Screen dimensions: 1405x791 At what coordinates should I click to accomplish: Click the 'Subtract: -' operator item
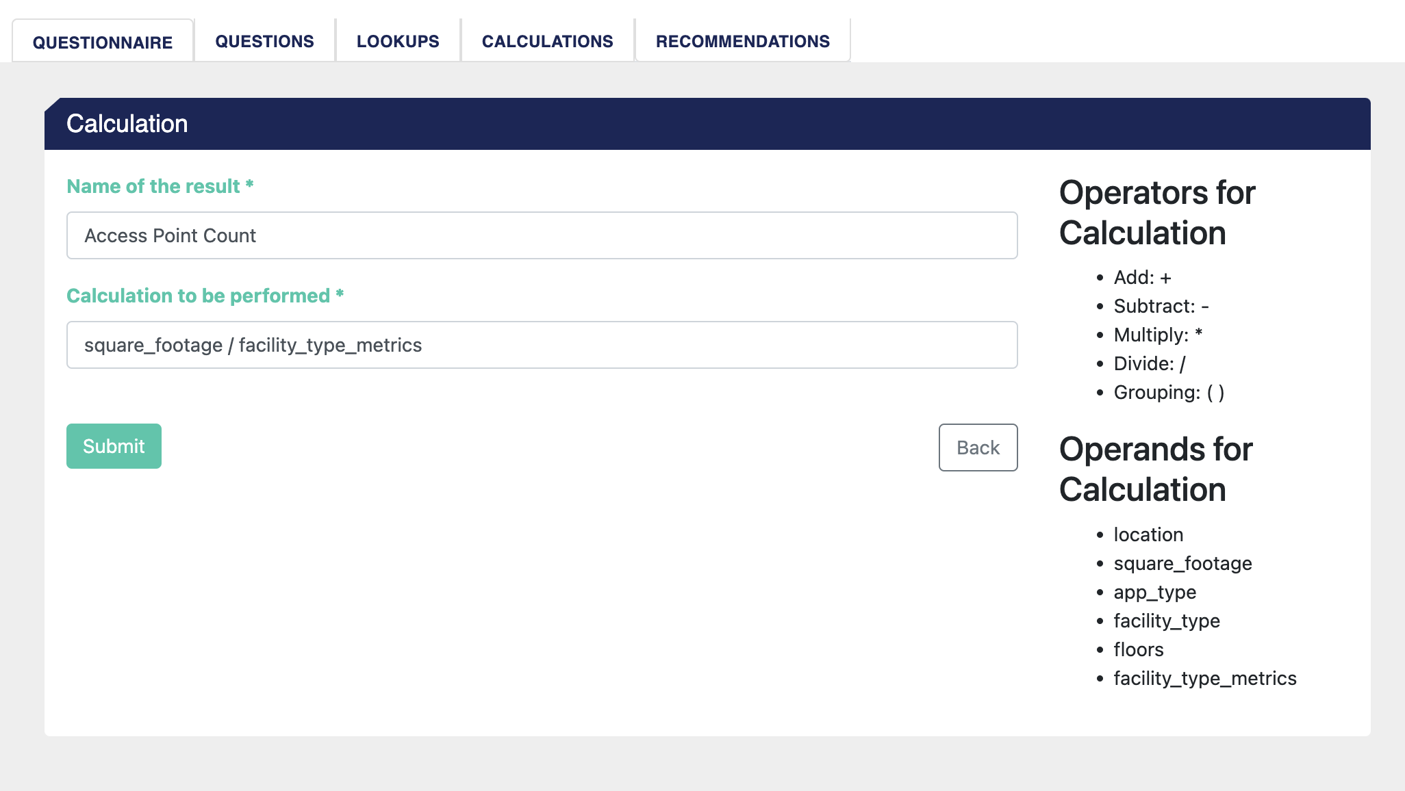tap(1161, 306)
